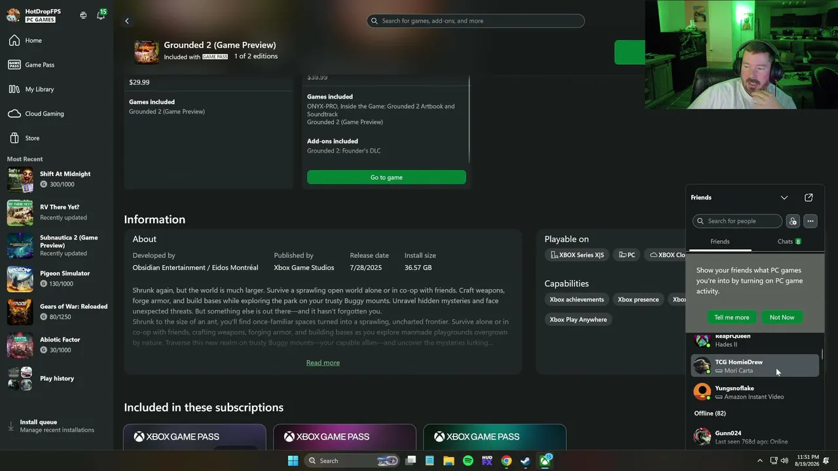Screen dimensions: 838x471
Task: Click the Xbox achievements capability chip
Action: click(577, 300)
